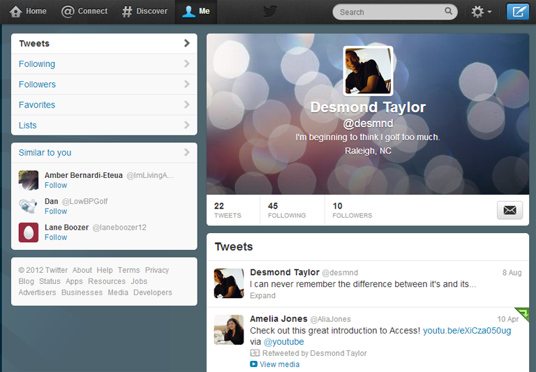Open the Advertisers footer link
This screenshot has width=536, height=372.
37,292
